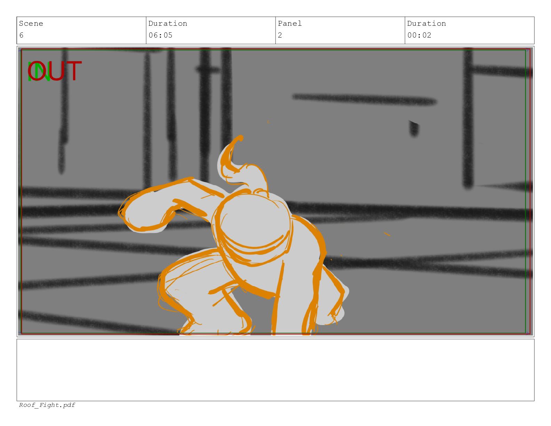The width and height of the screenshot is (551, 426).
Task: Click the Panel label in header
Action: (290, 24)
